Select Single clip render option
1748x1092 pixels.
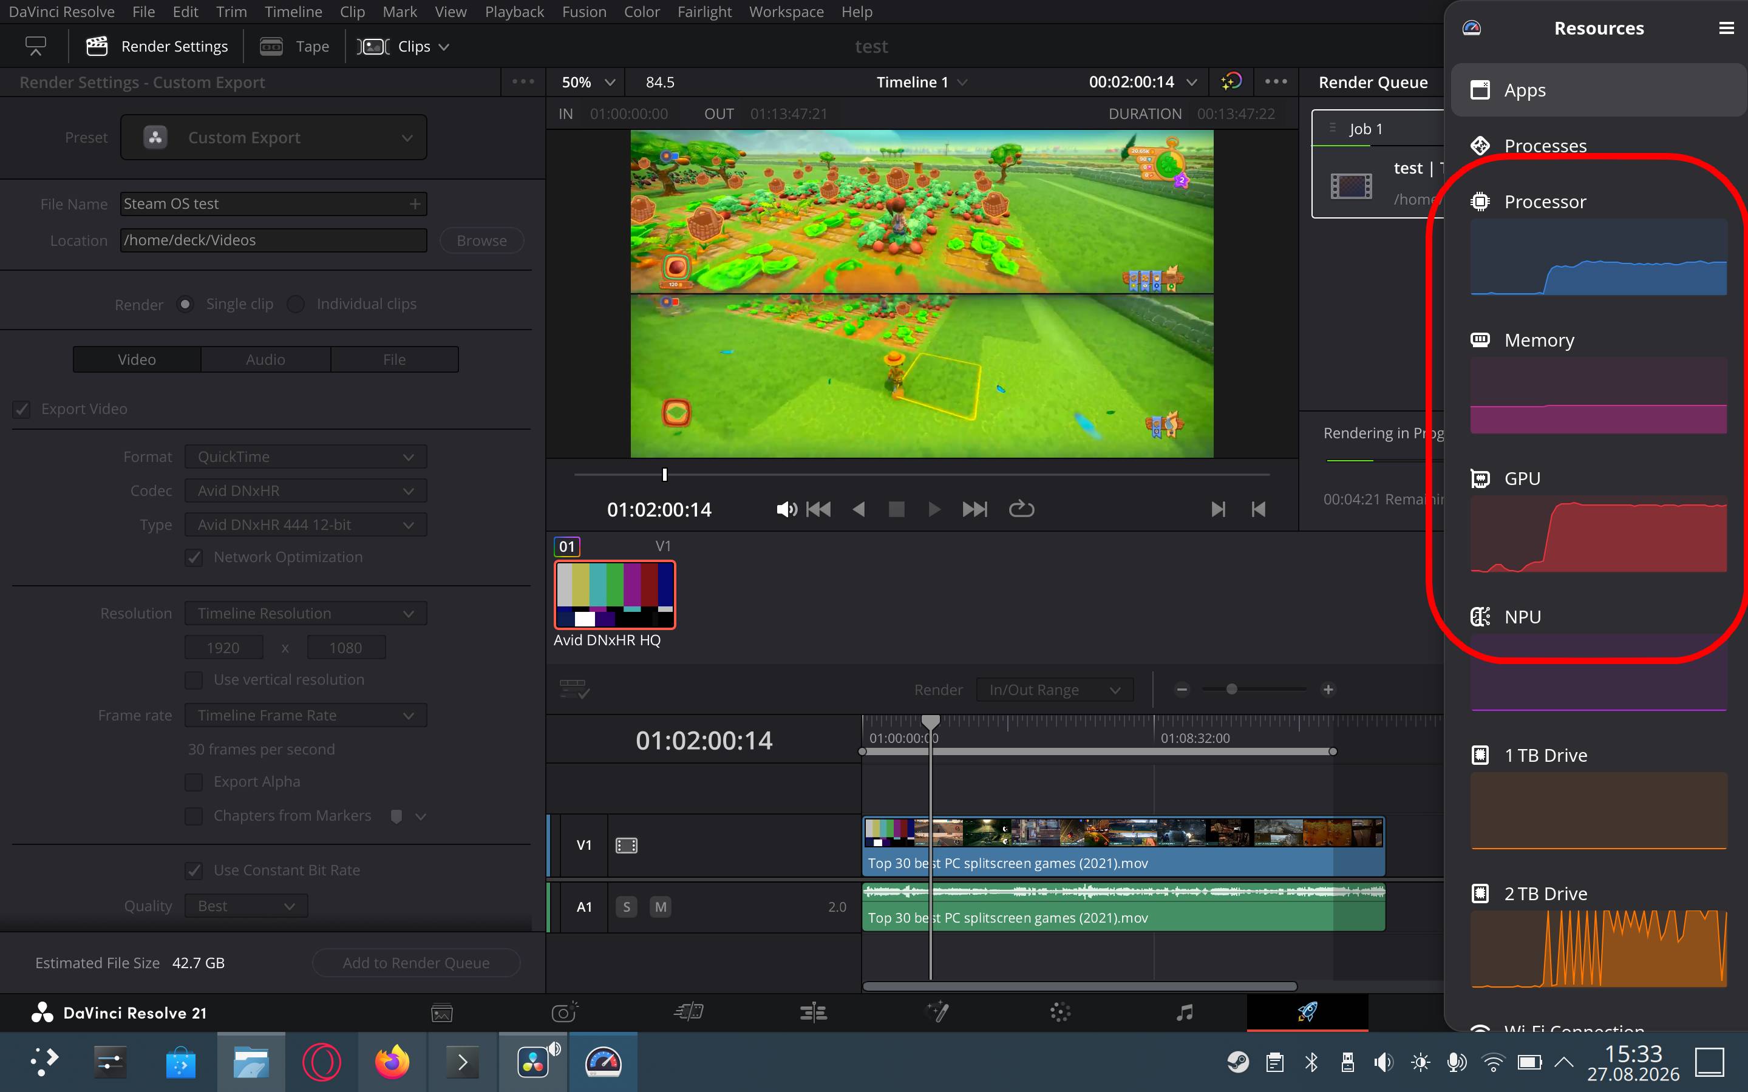click(x=186, y=304)
